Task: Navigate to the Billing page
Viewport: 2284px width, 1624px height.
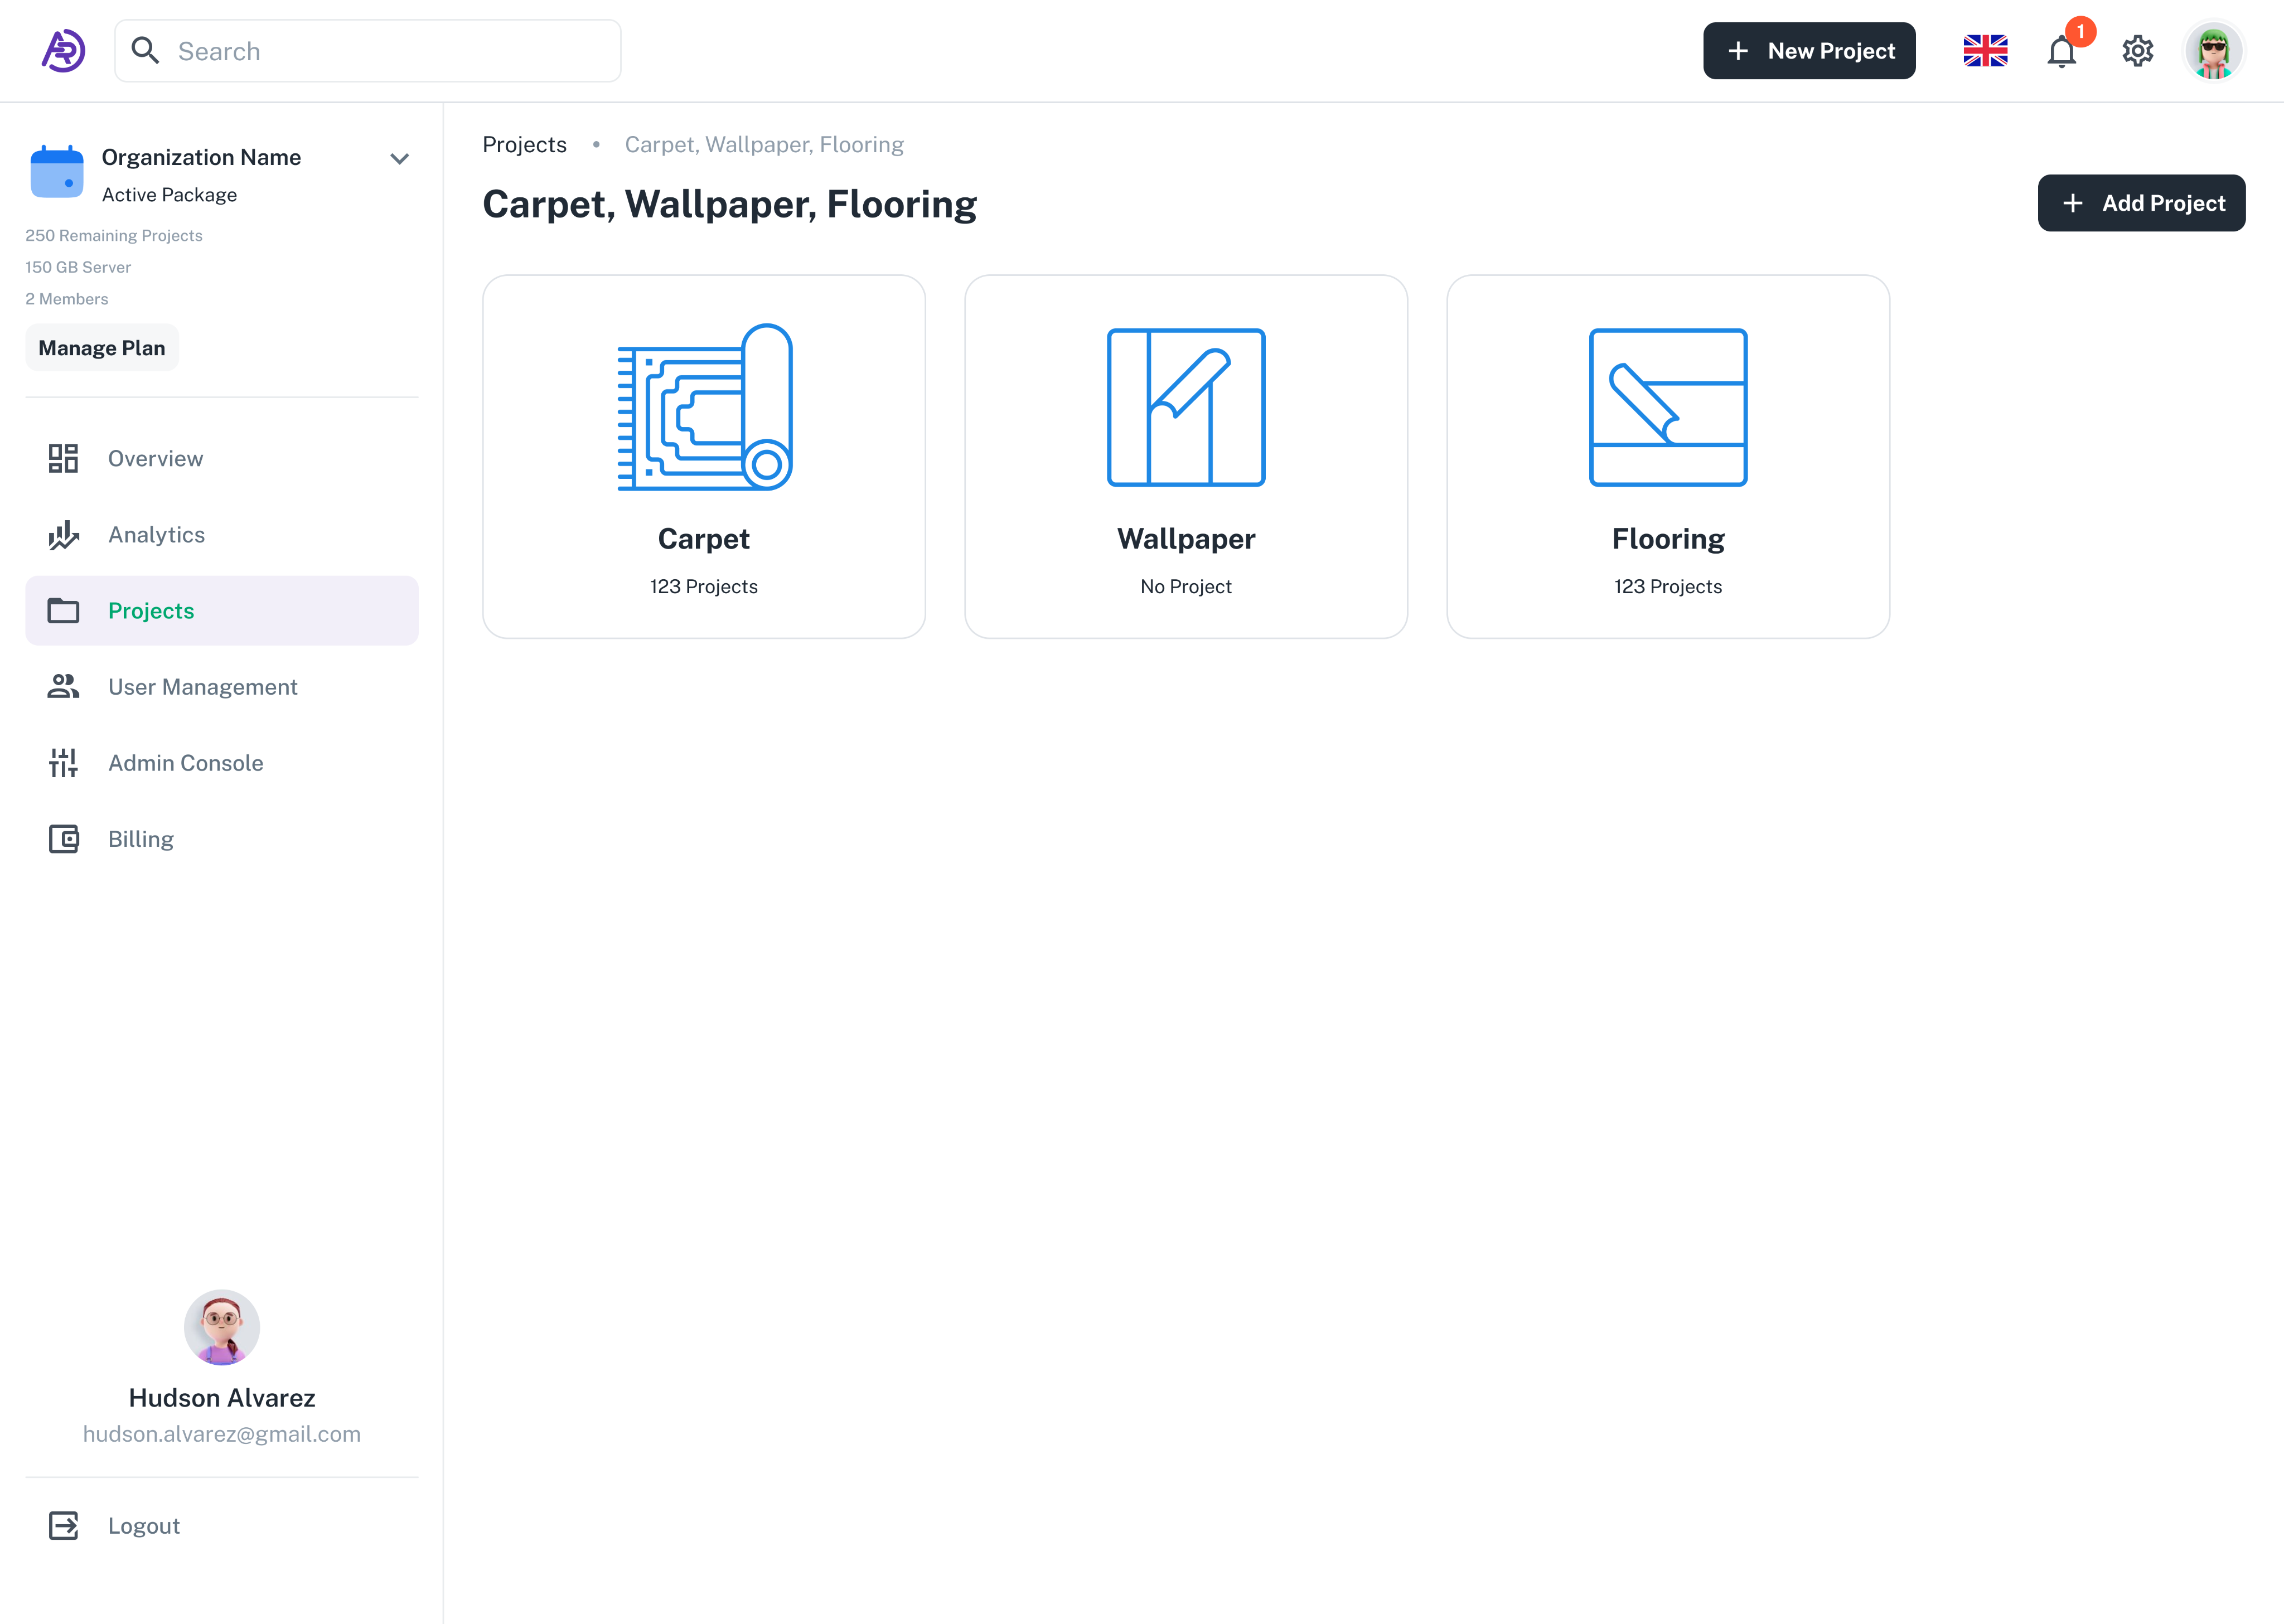Action: 140,839
